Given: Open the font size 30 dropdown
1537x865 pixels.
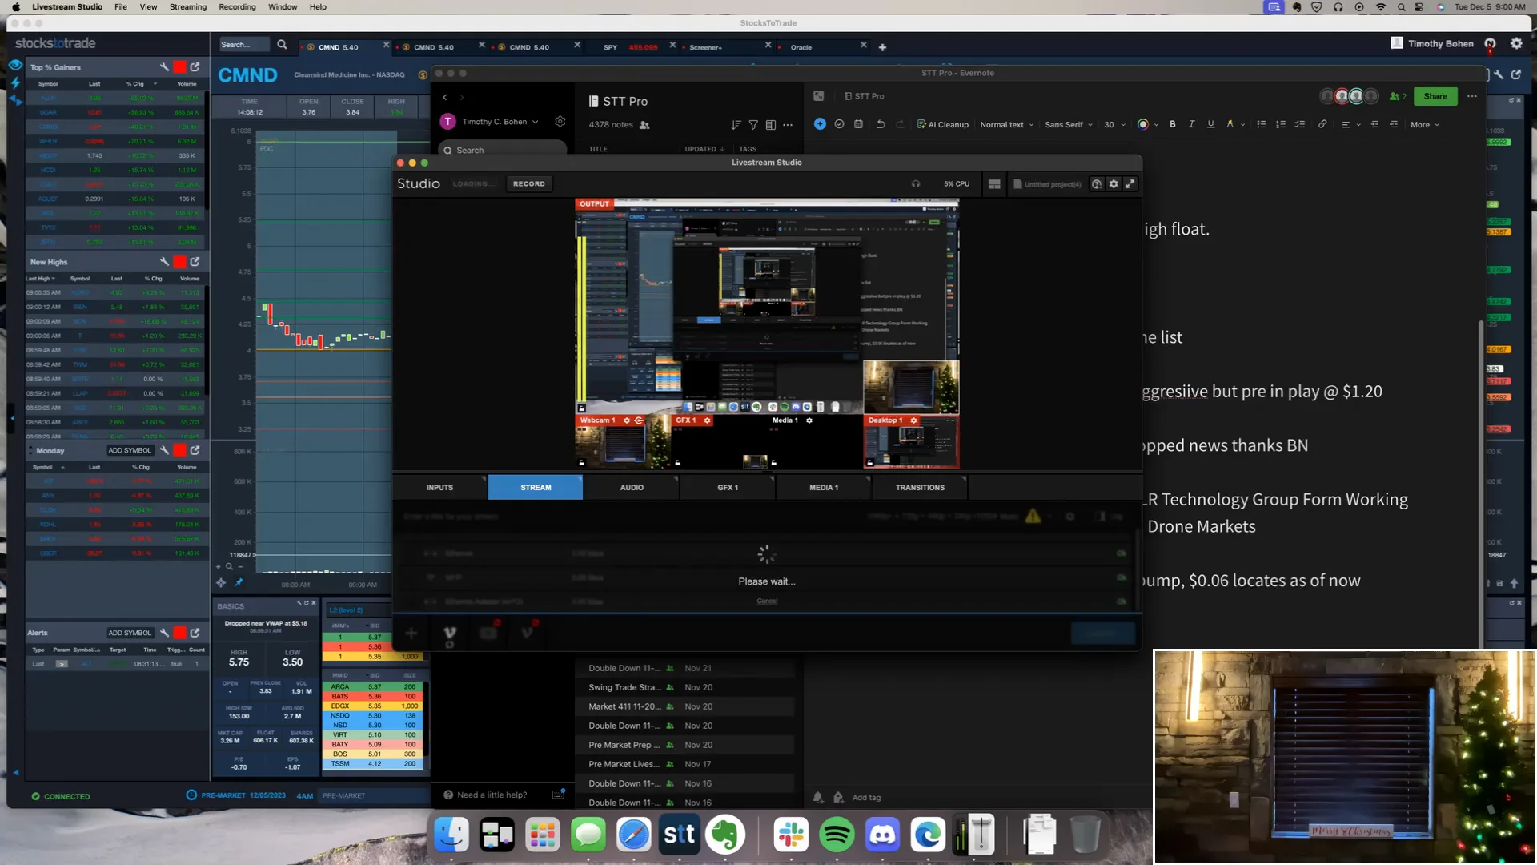Looking at the screenshot, I should point(1113,124).
